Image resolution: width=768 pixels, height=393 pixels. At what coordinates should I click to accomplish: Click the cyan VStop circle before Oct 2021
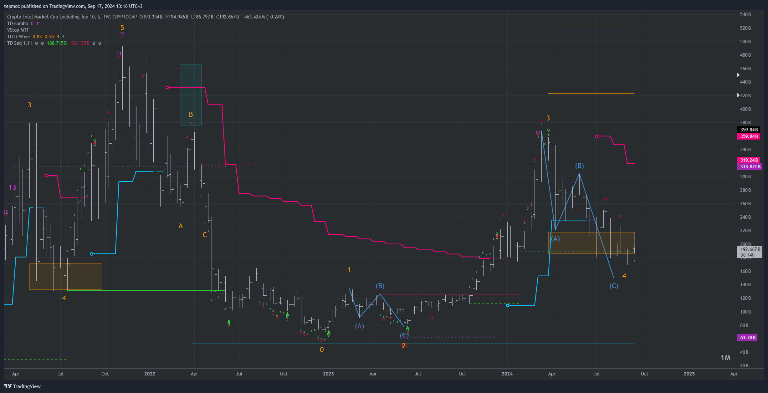[x=91, y=254]
